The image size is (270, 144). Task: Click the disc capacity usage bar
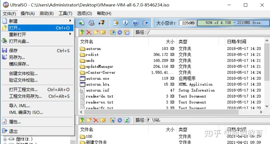coord(233,23)
